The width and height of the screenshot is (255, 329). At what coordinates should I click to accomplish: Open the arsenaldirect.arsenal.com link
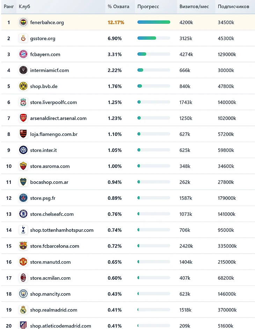click(x=58, y=118)
